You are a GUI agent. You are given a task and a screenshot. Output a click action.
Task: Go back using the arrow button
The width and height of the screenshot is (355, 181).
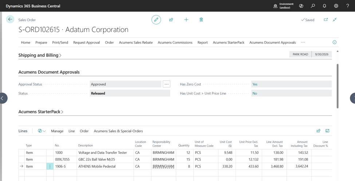click(10, 19)
